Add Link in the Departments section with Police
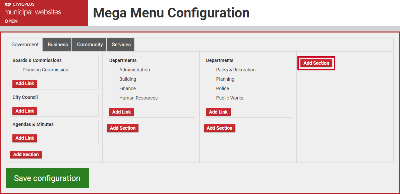This screenshot has height=194, width=400. (x=218, y=112)
